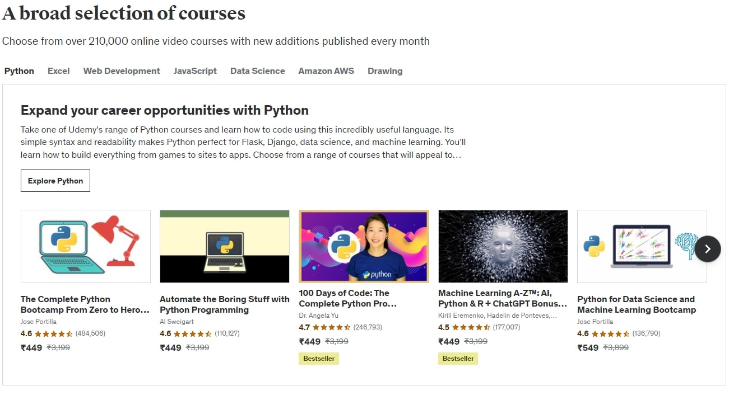Click the Complete Python Bootcamp thumbnail
The image size is (729, 400).
(x=85, y=246)
